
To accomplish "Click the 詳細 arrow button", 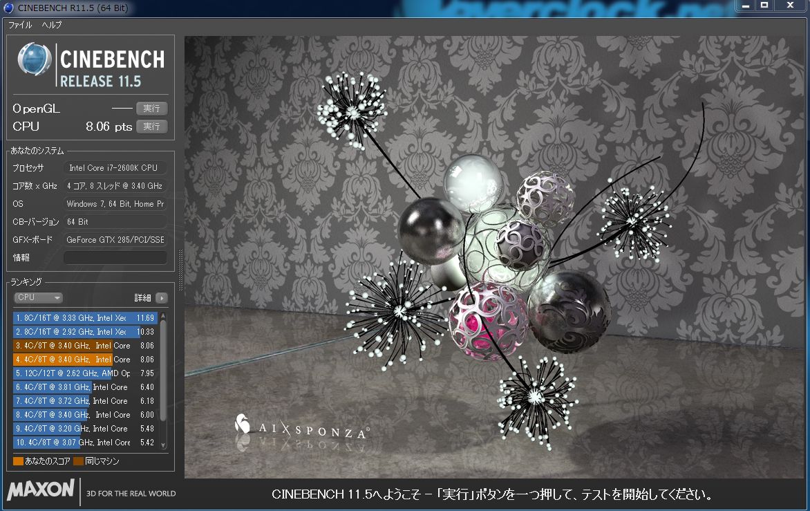I will pyautogui.click(x=162, y=297).
